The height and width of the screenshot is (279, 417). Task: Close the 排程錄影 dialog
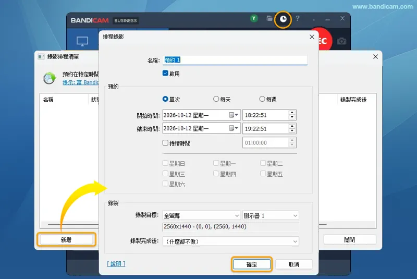click(x=312, y=37)
